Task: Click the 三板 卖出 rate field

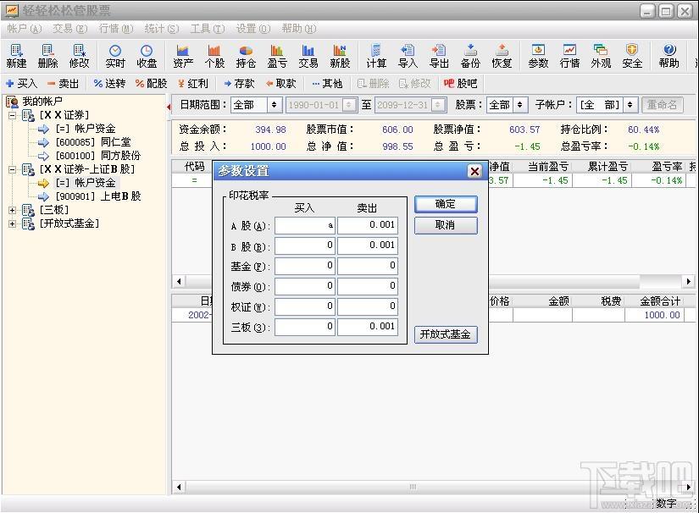Action: 368,328
